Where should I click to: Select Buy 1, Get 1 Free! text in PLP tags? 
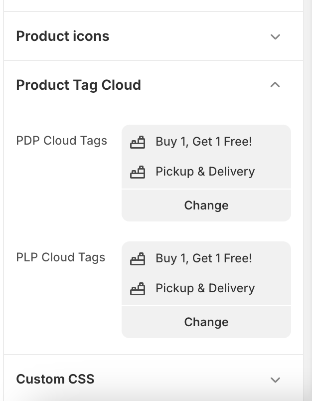204,258
